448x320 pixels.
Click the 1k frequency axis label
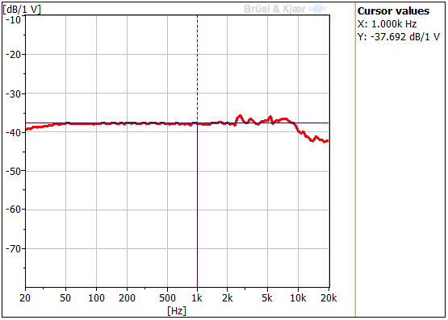197,298
